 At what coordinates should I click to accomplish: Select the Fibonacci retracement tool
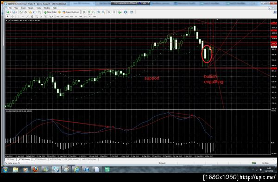pos(37,17)
